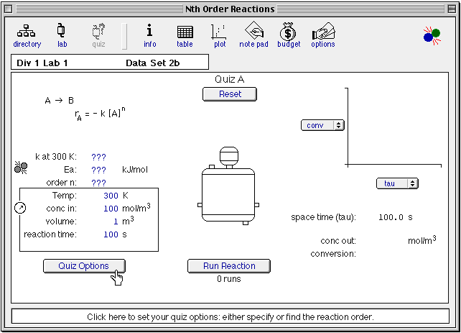Open the directory toolbar icon
The width and height of the screenshot is (461, 333).
(27, 33)
